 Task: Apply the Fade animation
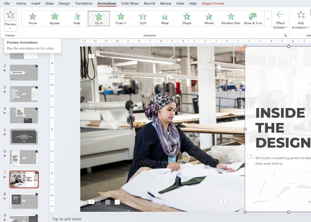click(x=77, y=18)
